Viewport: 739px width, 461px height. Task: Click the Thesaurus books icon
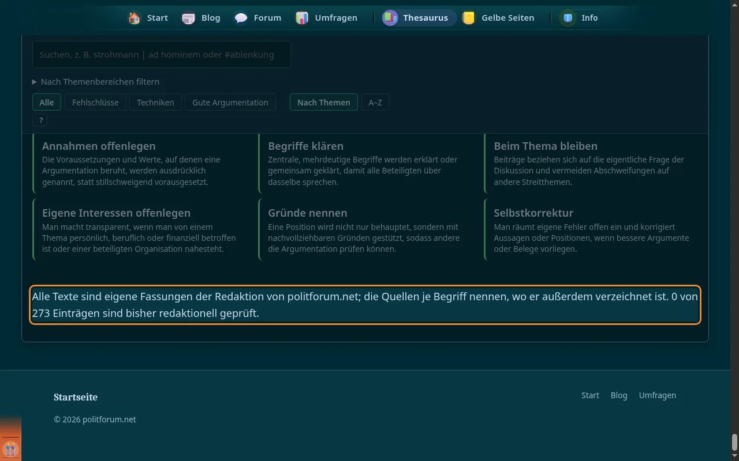tap(390, 18)
